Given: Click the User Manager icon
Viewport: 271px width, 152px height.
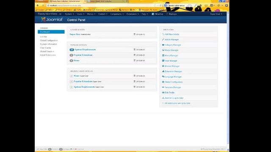Looking at the screenshot, I should (163, 61).
